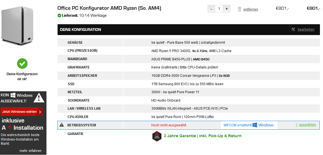Image resolution: width=323 pixels, height=155 pixels.
Task: Click '300W - be quiet! Pure Power 11' value
Action: [x=175, y=92]
